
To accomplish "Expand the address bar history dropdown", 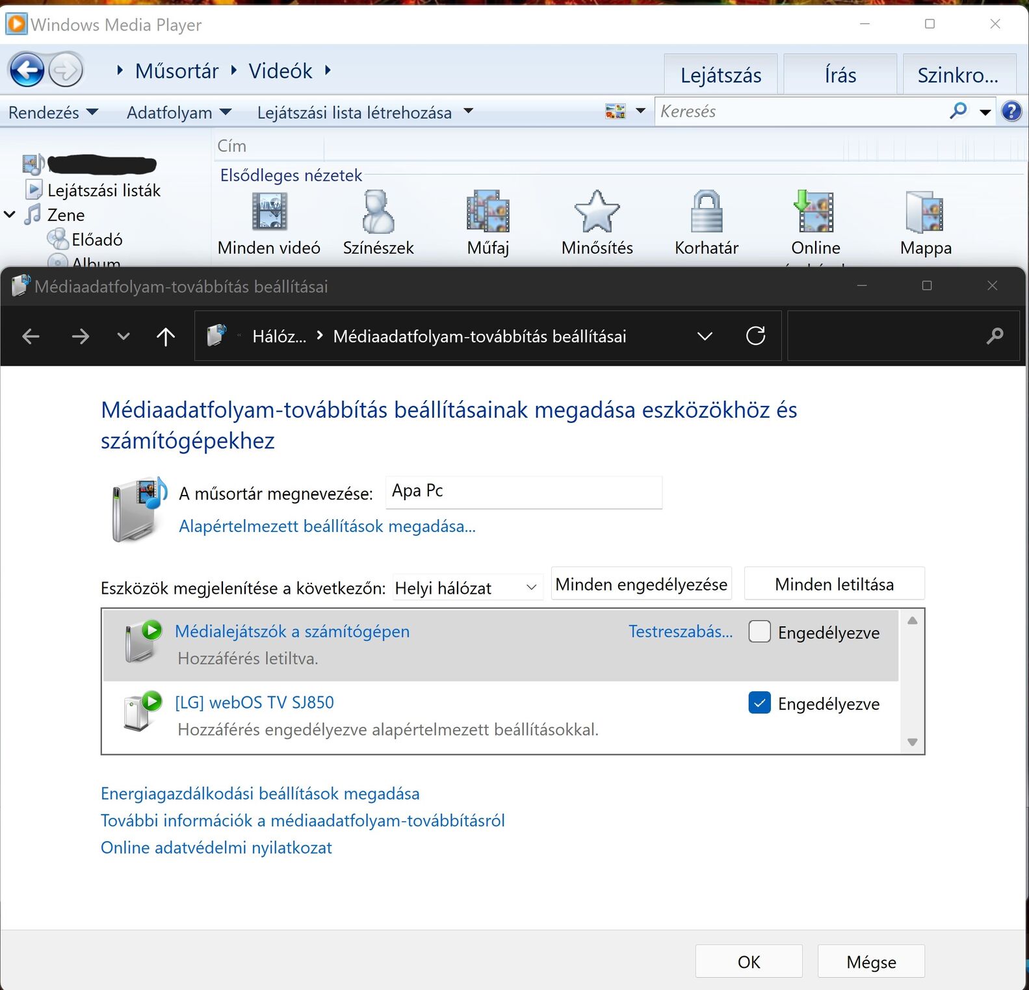I will [705, 336].
